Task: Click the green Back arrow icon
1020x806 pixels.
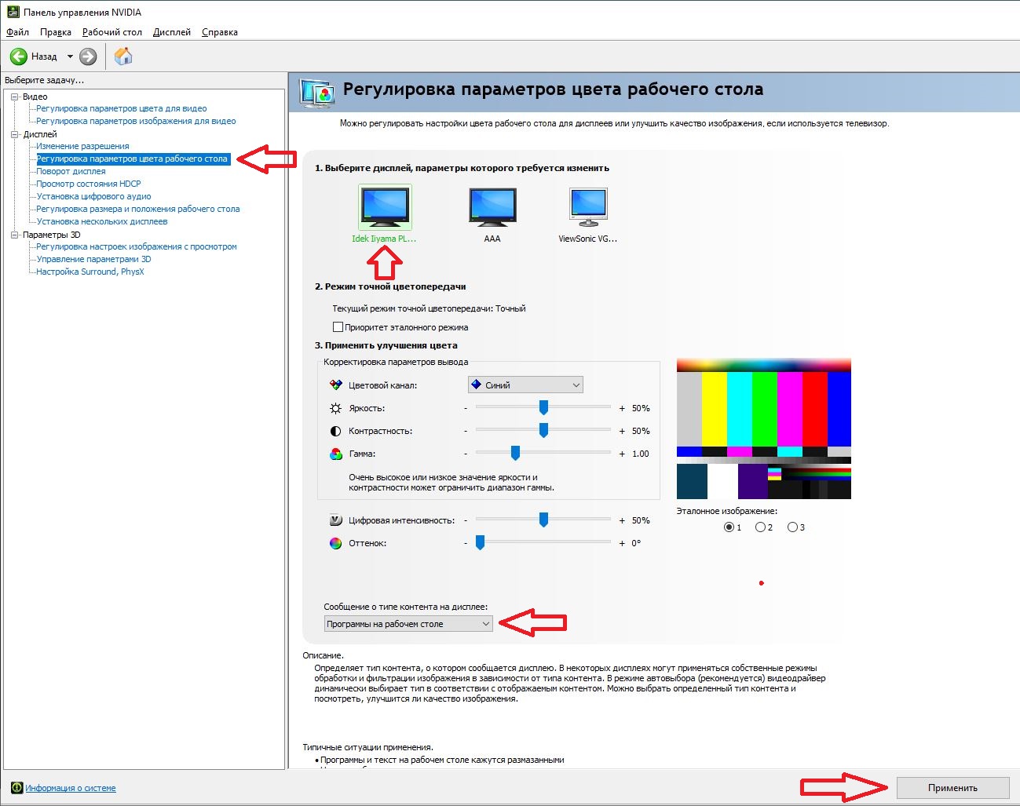Action: (x=19, y=57)
